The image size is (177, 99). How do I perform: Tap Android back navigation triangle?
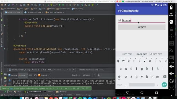127,93
